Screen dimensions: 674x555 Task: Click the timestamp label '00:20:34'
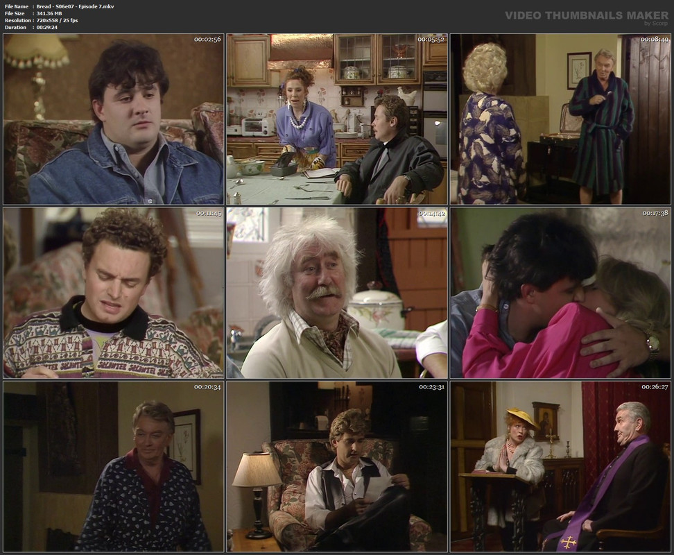[207, 386]
